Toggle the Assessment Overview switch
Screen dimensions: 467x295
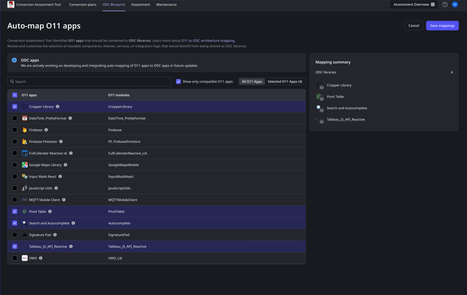433,5
